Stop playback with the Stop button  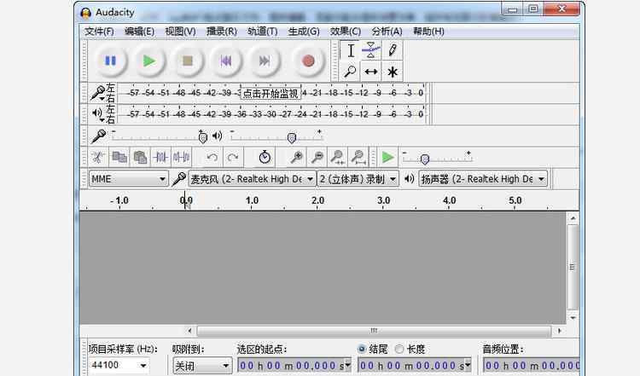pos(188,61)
